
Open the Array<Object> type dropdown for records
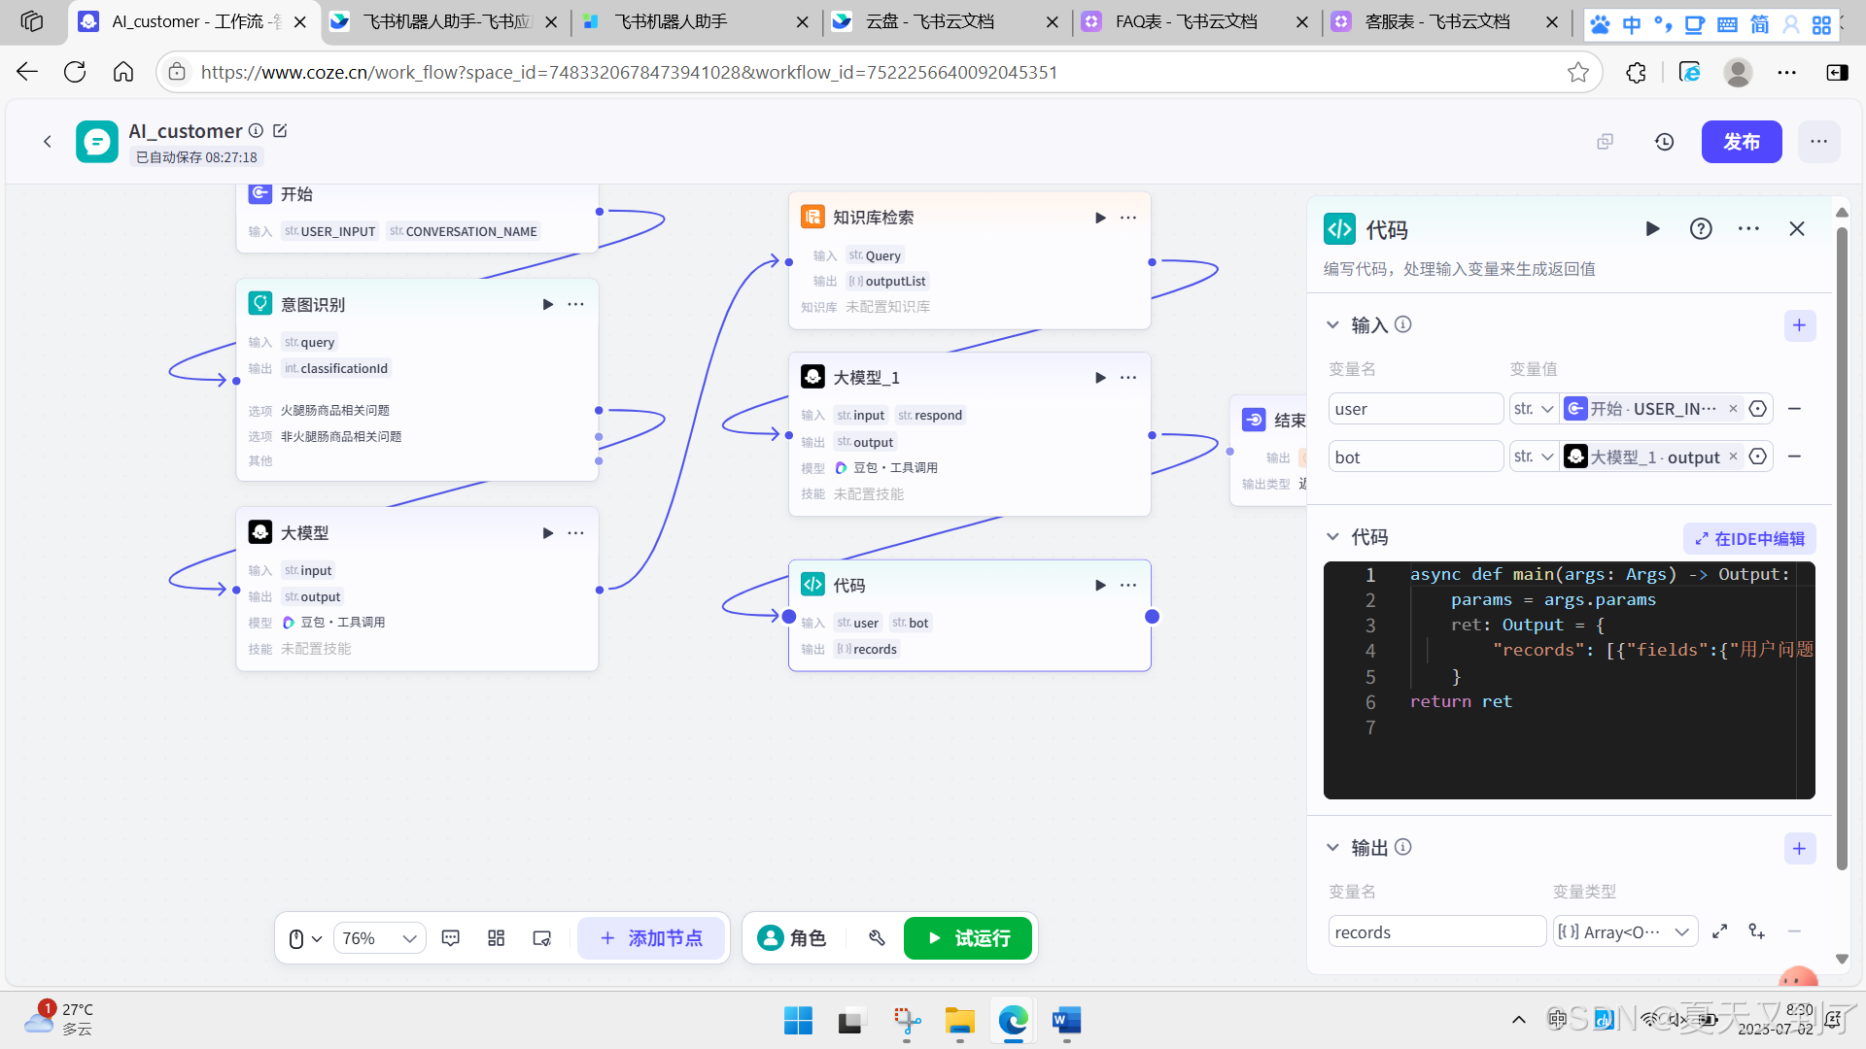pos(1625,932)
